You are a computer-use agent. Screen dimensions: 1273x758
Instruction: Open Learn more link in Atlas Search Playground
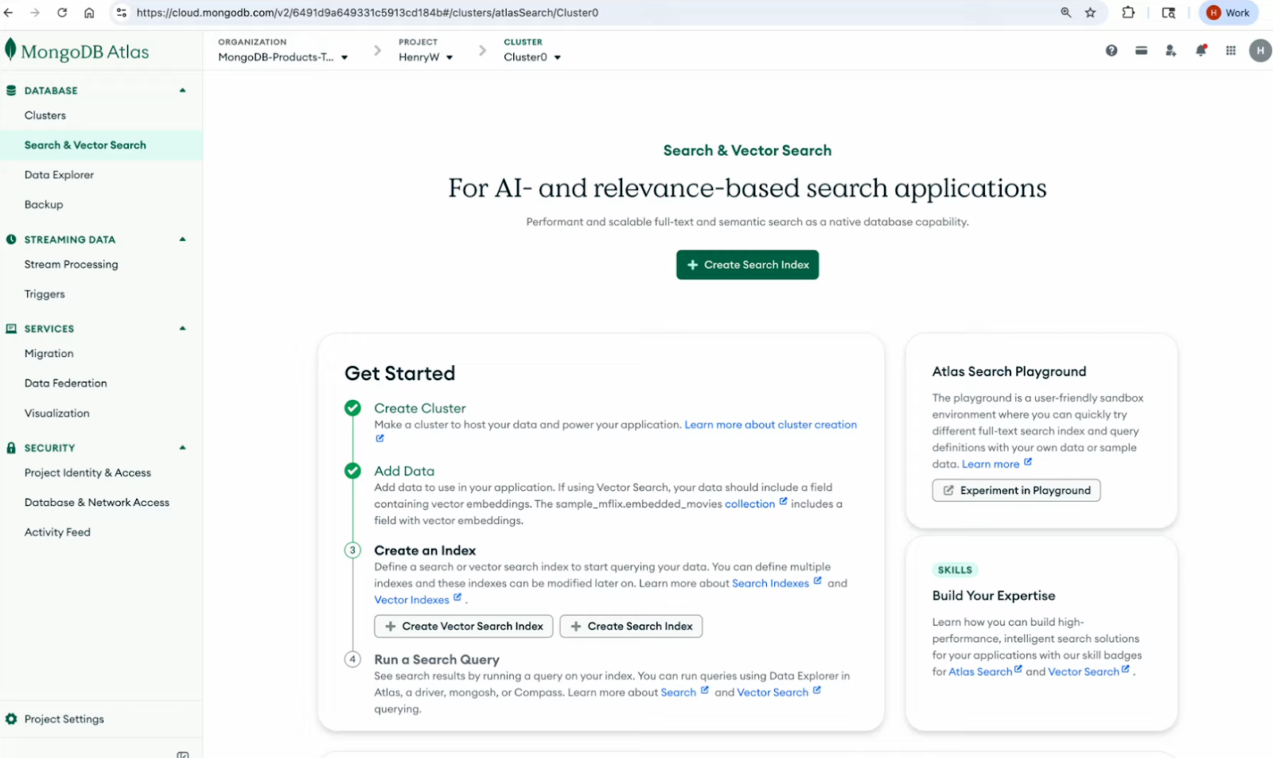coord(991,465)
